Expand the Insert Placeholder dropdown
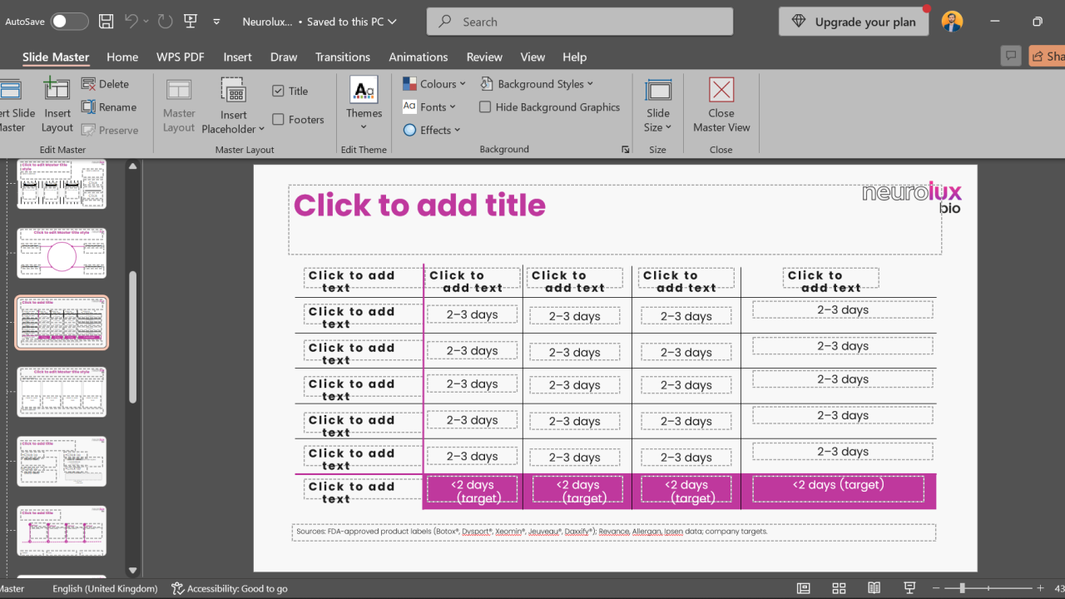Viewport: 1065px width, 599px height. (233, 105)
